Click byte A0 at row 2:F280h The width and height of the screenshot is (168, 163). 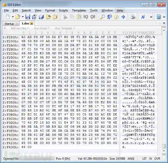pyautogui.click(x=23, y=37)
